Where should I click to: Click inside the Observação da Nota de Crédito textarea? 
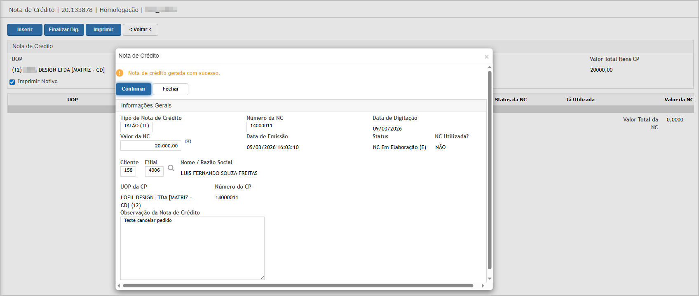pos(192,248)
